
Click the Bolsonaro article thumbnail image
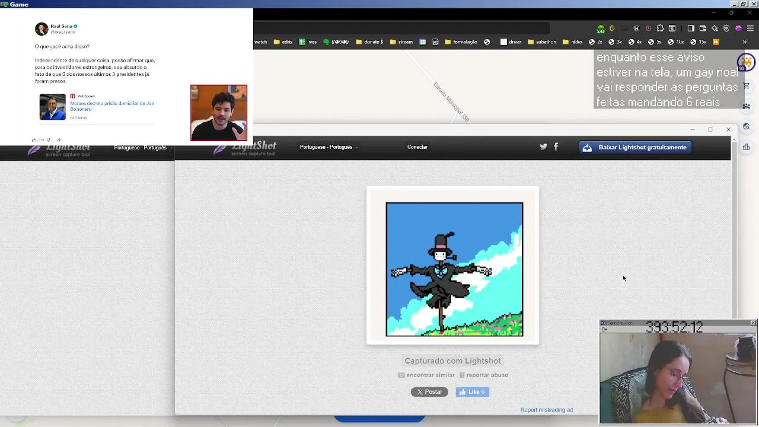[x=53, y=107]
